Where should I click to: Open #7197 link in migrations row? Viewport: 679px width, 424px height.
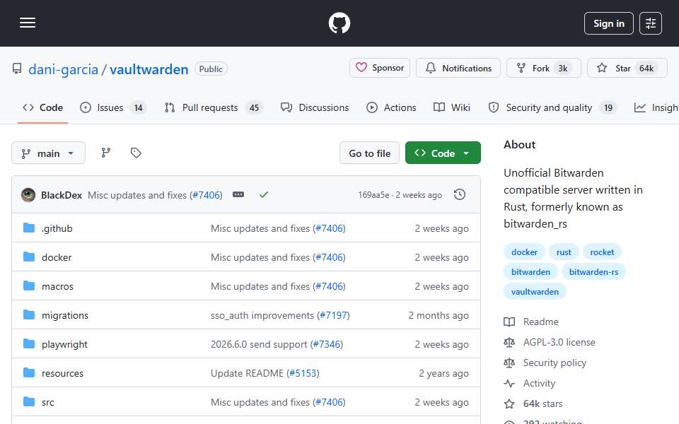click(x=333, y=315)
